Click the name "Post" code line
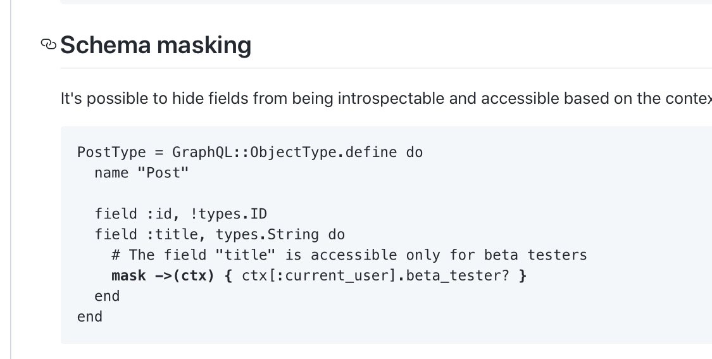Image resolution: width=712 pixels, height=359 pixels. pos(141,173)
